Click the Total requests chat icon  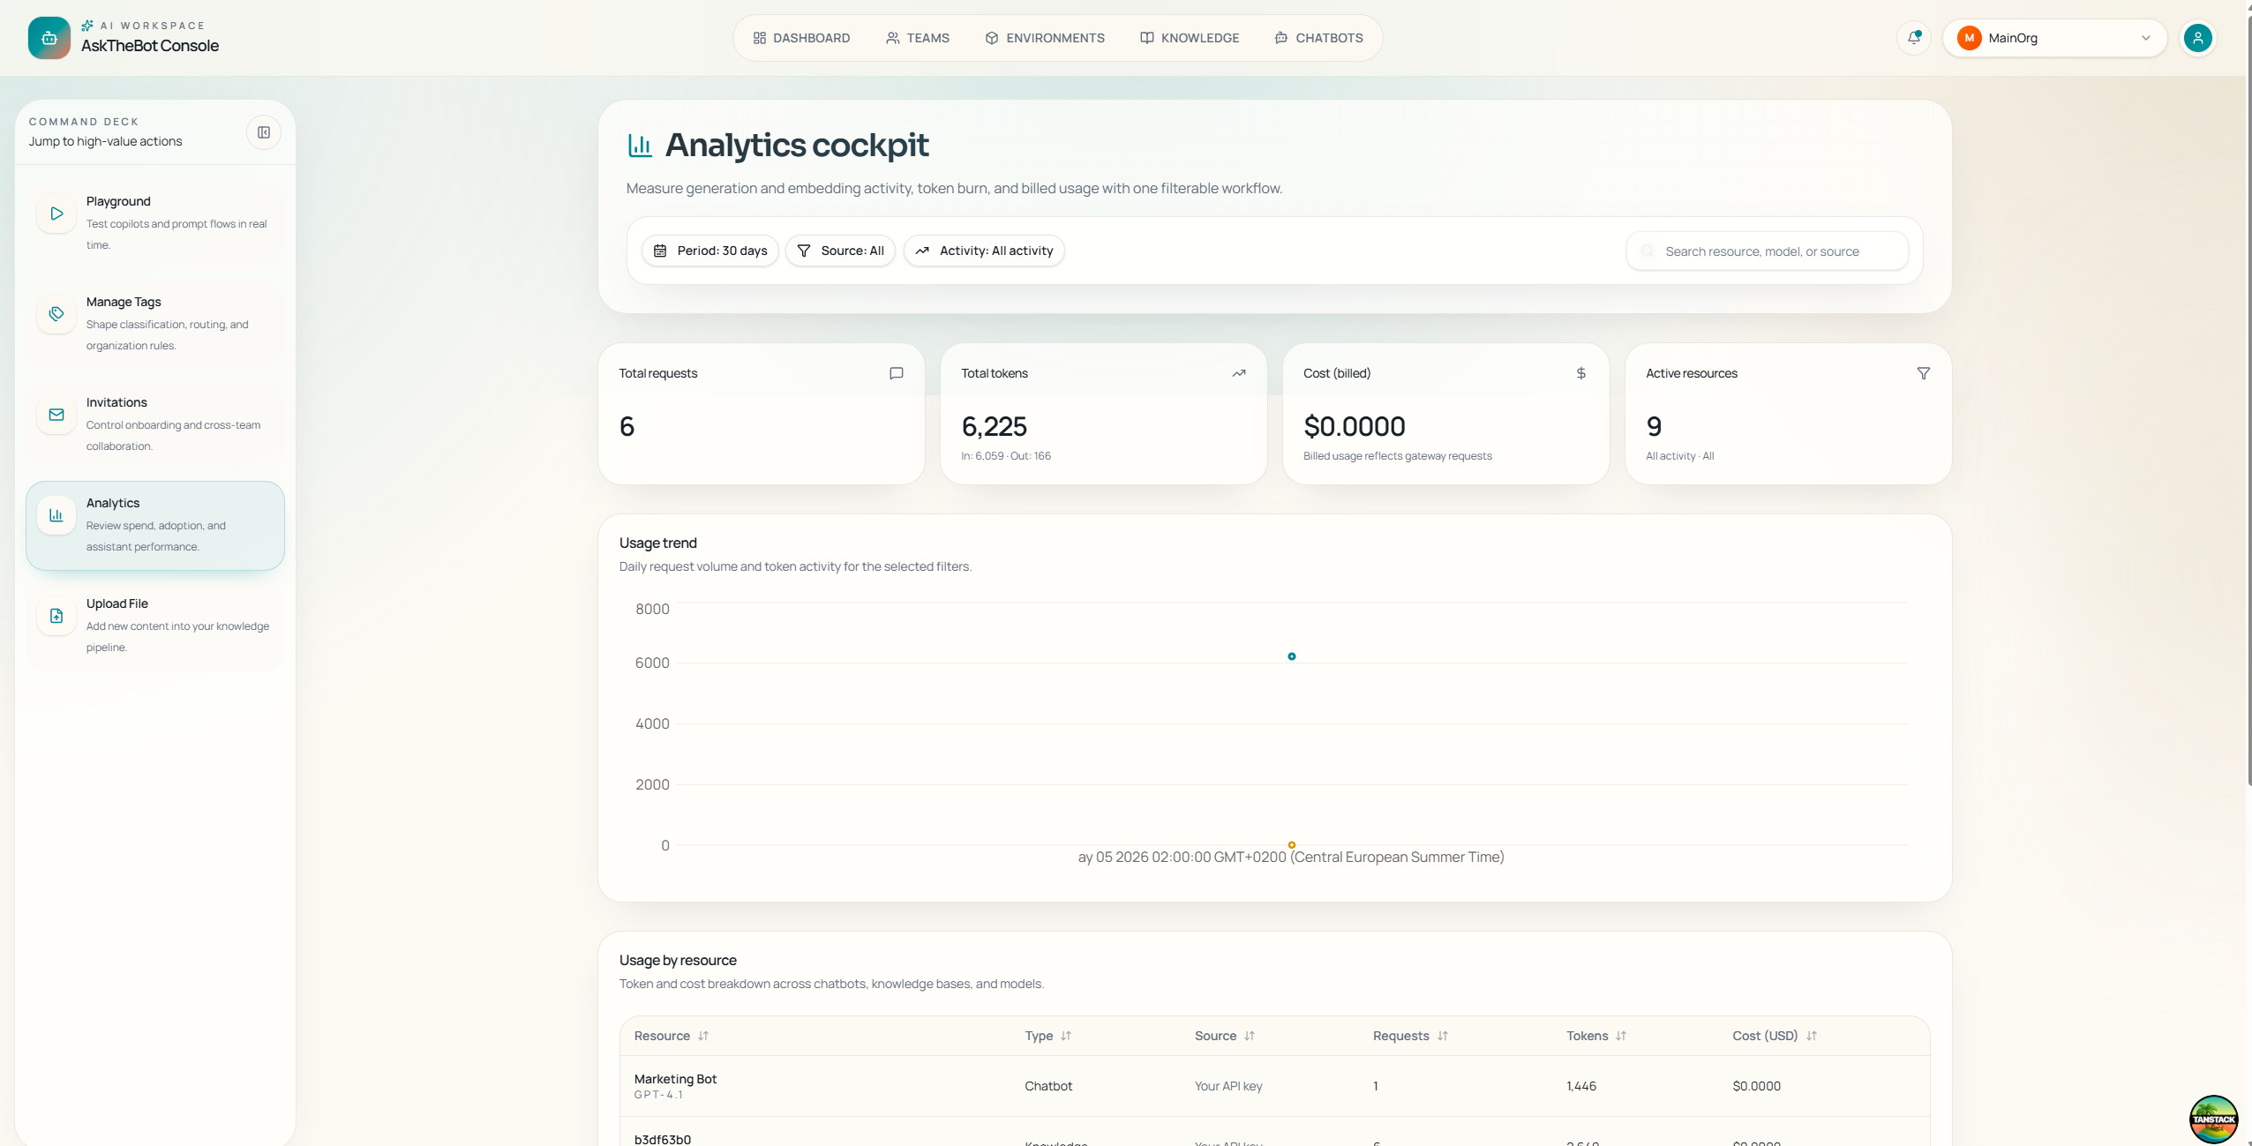click(x=897, y=373)
